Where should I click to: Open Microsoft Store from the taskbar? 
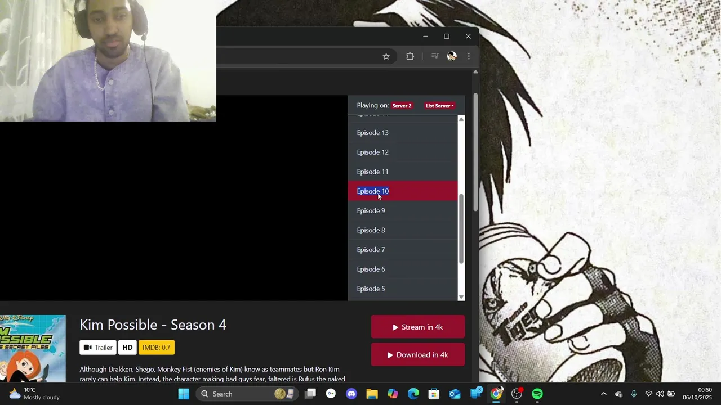(434, 394)
